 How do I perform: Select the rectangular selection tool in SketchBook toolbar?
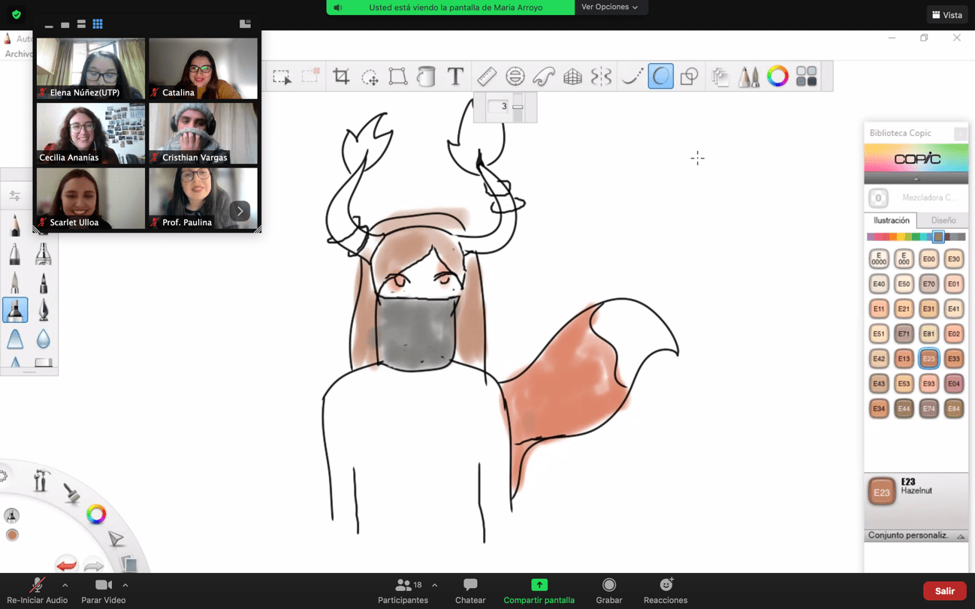pos(282,77)
